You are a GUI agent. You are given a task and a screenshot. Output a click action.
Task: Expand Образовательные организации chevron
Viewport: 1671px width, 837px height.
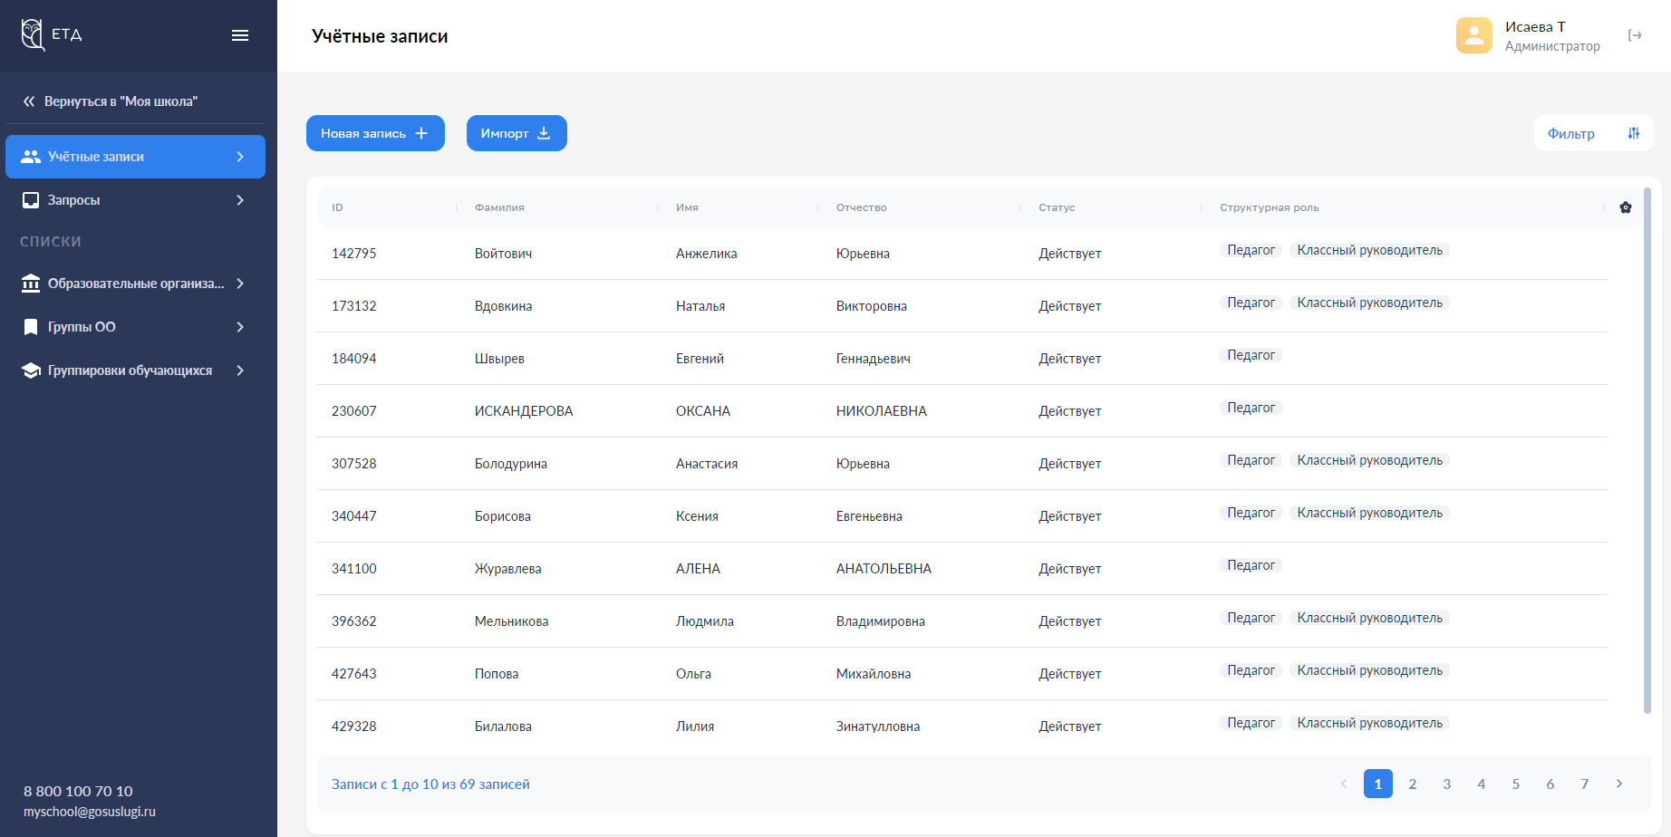240,284
